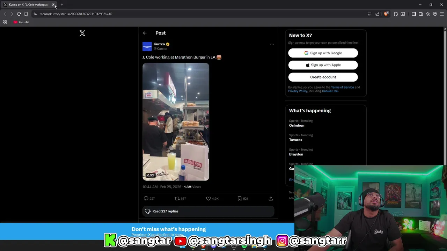Click the X logo in the left sidebar
Viewport: 447px width, 251px height.
(x=82, y=33)
